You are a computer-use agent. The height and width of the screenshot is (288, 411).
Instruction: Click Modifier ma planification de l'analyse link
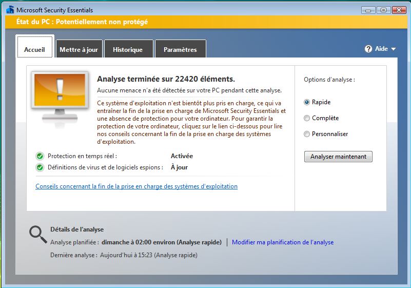point(283,242)
